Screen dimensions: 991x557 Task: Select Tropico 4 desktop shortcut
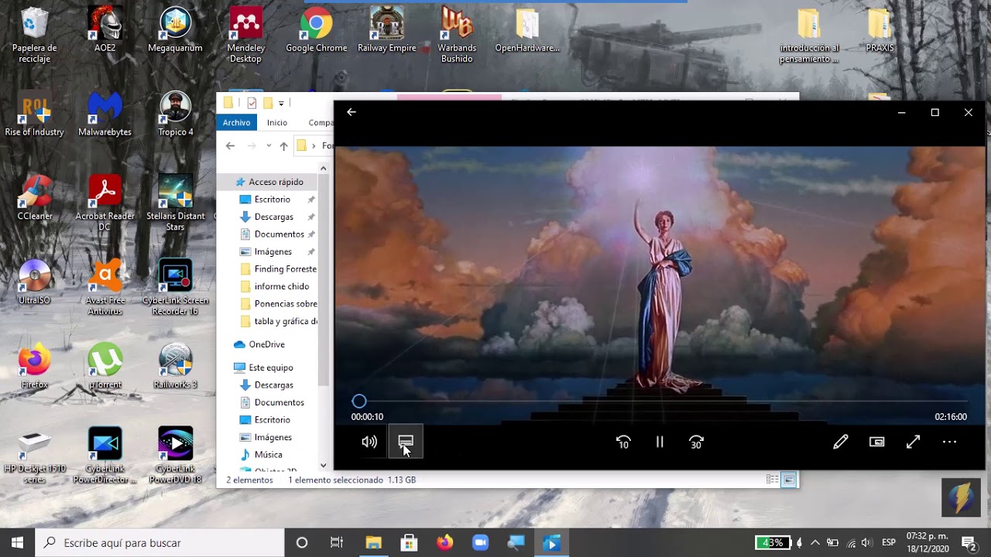point(175,114)
